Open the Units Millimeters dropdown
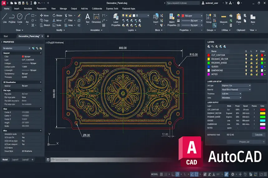The height and width of the screenshot is (178, 268). pyautogui.click(x=232, y=98)
